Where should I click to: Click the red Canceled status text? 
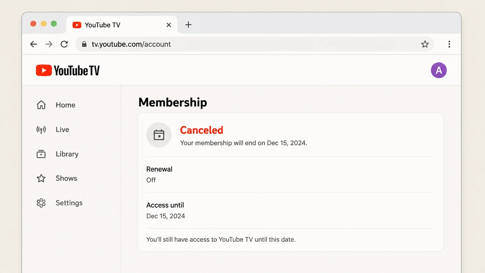click(x=201, y=130)
